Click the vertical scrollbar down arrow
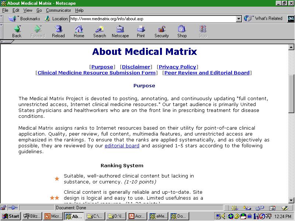 point(291,200)
